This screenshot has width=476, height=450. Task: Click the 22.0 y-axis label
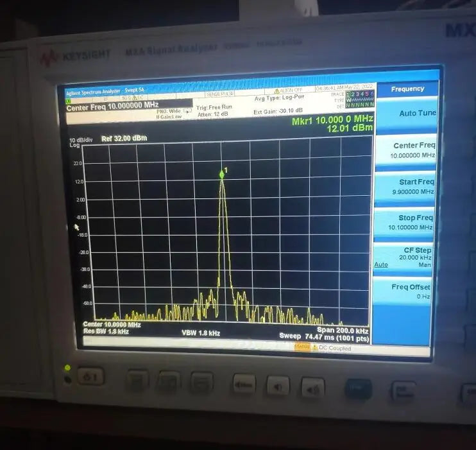click(x=78, y=164)
